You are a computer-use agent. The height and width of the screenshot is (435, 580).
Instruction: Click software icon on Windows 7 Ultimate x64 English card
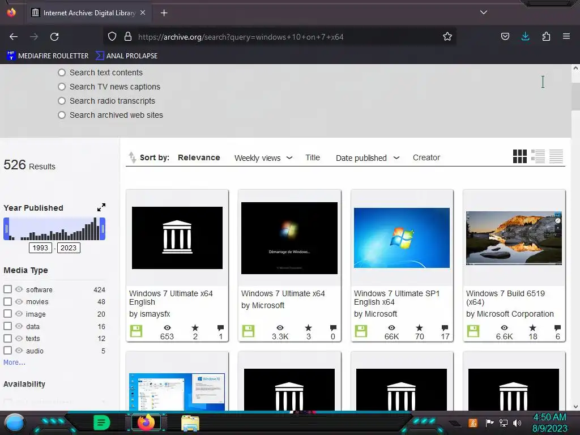tap(136, 331)
